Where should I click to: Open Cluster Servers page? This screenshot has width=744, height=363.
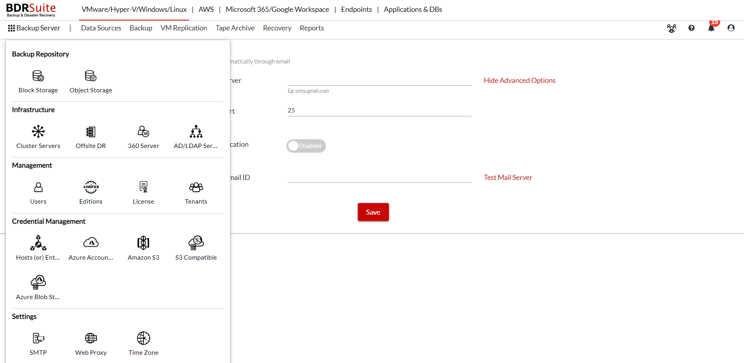coord(38,137)
